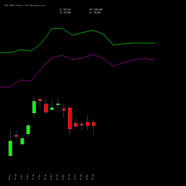
Task: Click the 22 Apr date axis label
Action: tap(57, 177)
